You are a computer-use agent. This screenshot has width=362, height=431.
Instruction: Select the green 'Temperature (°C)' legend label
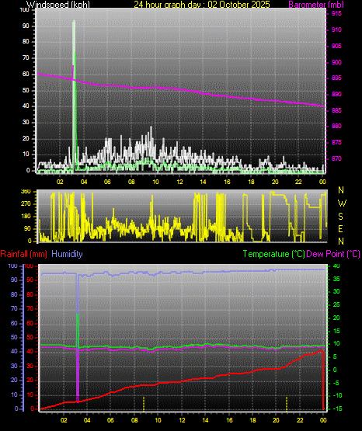(x=273, y=254)
